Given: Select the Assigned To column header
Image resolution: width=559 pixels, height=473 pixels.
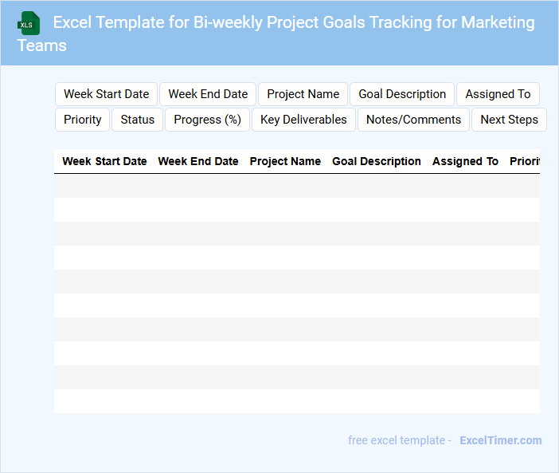Looking at the screenshot, I should [x=465, y=161].
